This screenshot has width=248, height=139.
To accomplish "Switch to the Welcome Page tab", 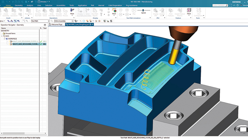I will [x=56, y=24].
